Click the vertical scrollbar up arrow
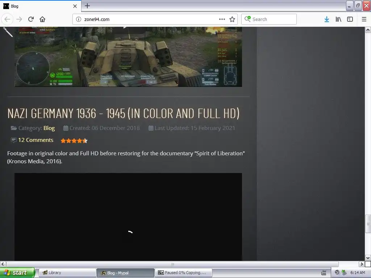 click(x=368, y=30)
